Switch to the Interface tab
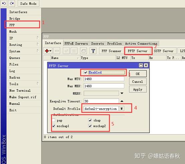 pos(53,43)
